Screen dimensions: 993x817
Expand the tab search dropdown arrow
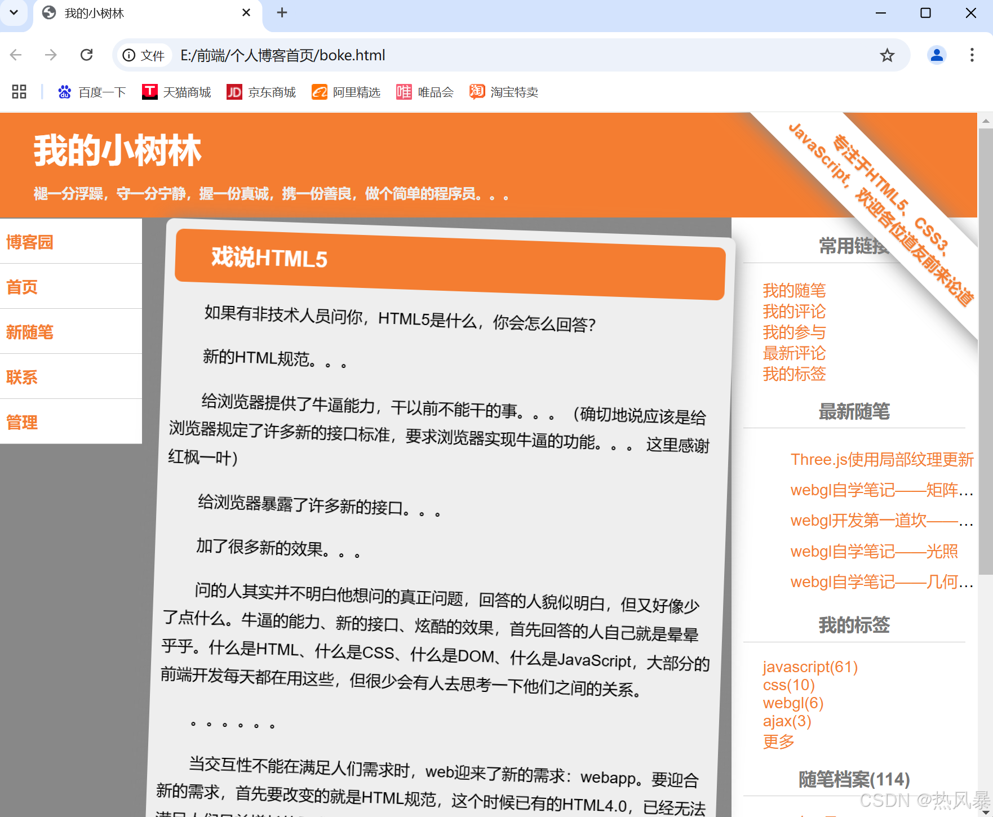(x=14, y=12)
